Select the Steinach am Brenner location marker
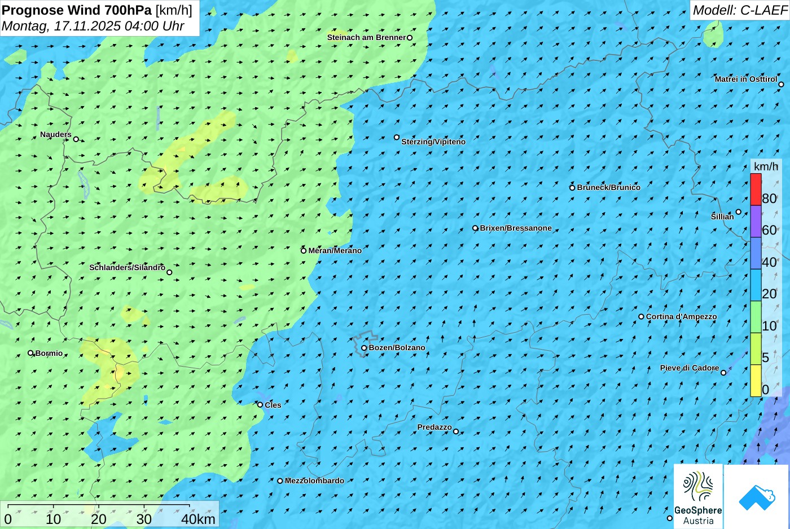The height and width of the screenshot is (529, 790). click(x=410, y=38)
